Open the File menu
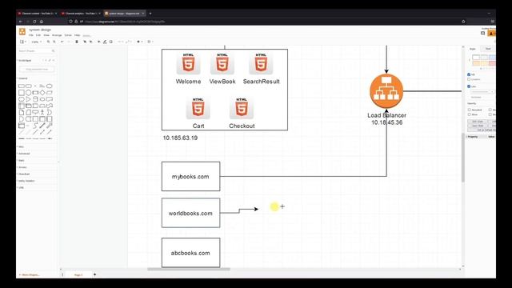Viewport: 512px width, 288px height. pyautogui.click(x=31, y=35)
